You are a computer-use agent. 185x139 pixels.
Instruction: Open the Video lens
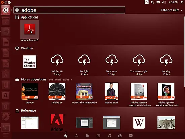[x=98, y=136]
